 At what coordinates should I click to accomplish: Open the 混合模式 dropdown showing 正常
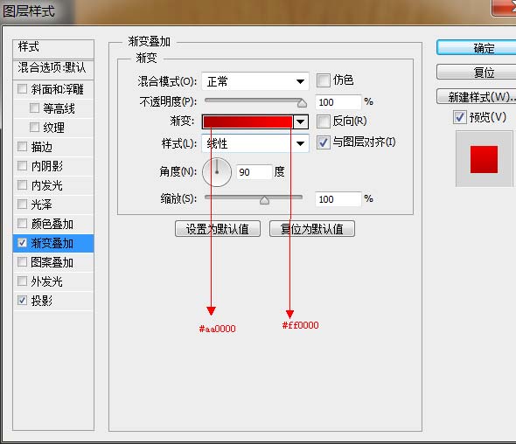point(255,81)
